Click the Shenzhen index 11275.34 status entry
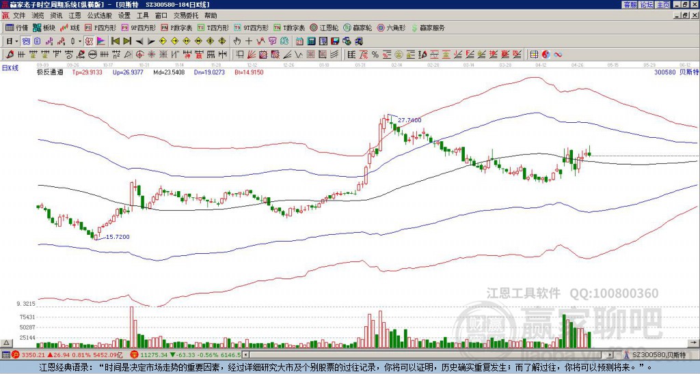The width and height of the screenshot is (700, 374). (186, 355)
